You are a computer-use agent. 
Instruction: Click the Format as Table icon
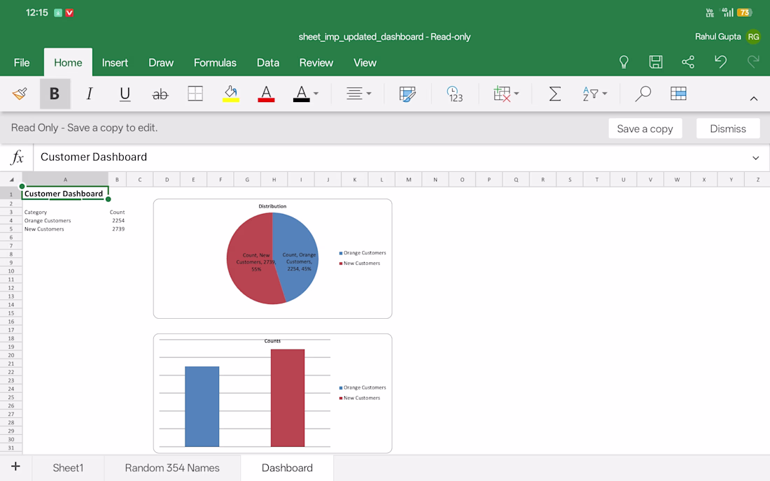[678, 93]
